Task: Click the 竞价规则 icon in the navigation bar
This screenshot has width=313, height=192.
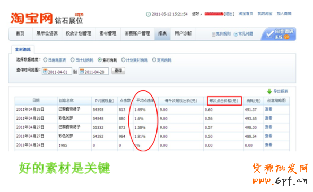Action: click(213, 34)
